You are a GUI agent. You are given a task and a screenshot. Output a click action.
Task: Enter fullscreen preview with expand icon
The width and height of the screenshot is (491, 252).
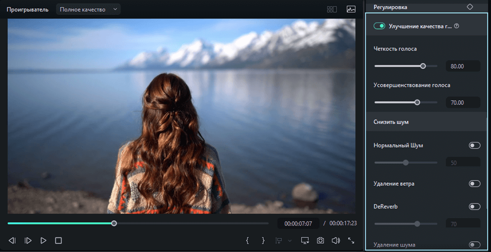[351, 240]
